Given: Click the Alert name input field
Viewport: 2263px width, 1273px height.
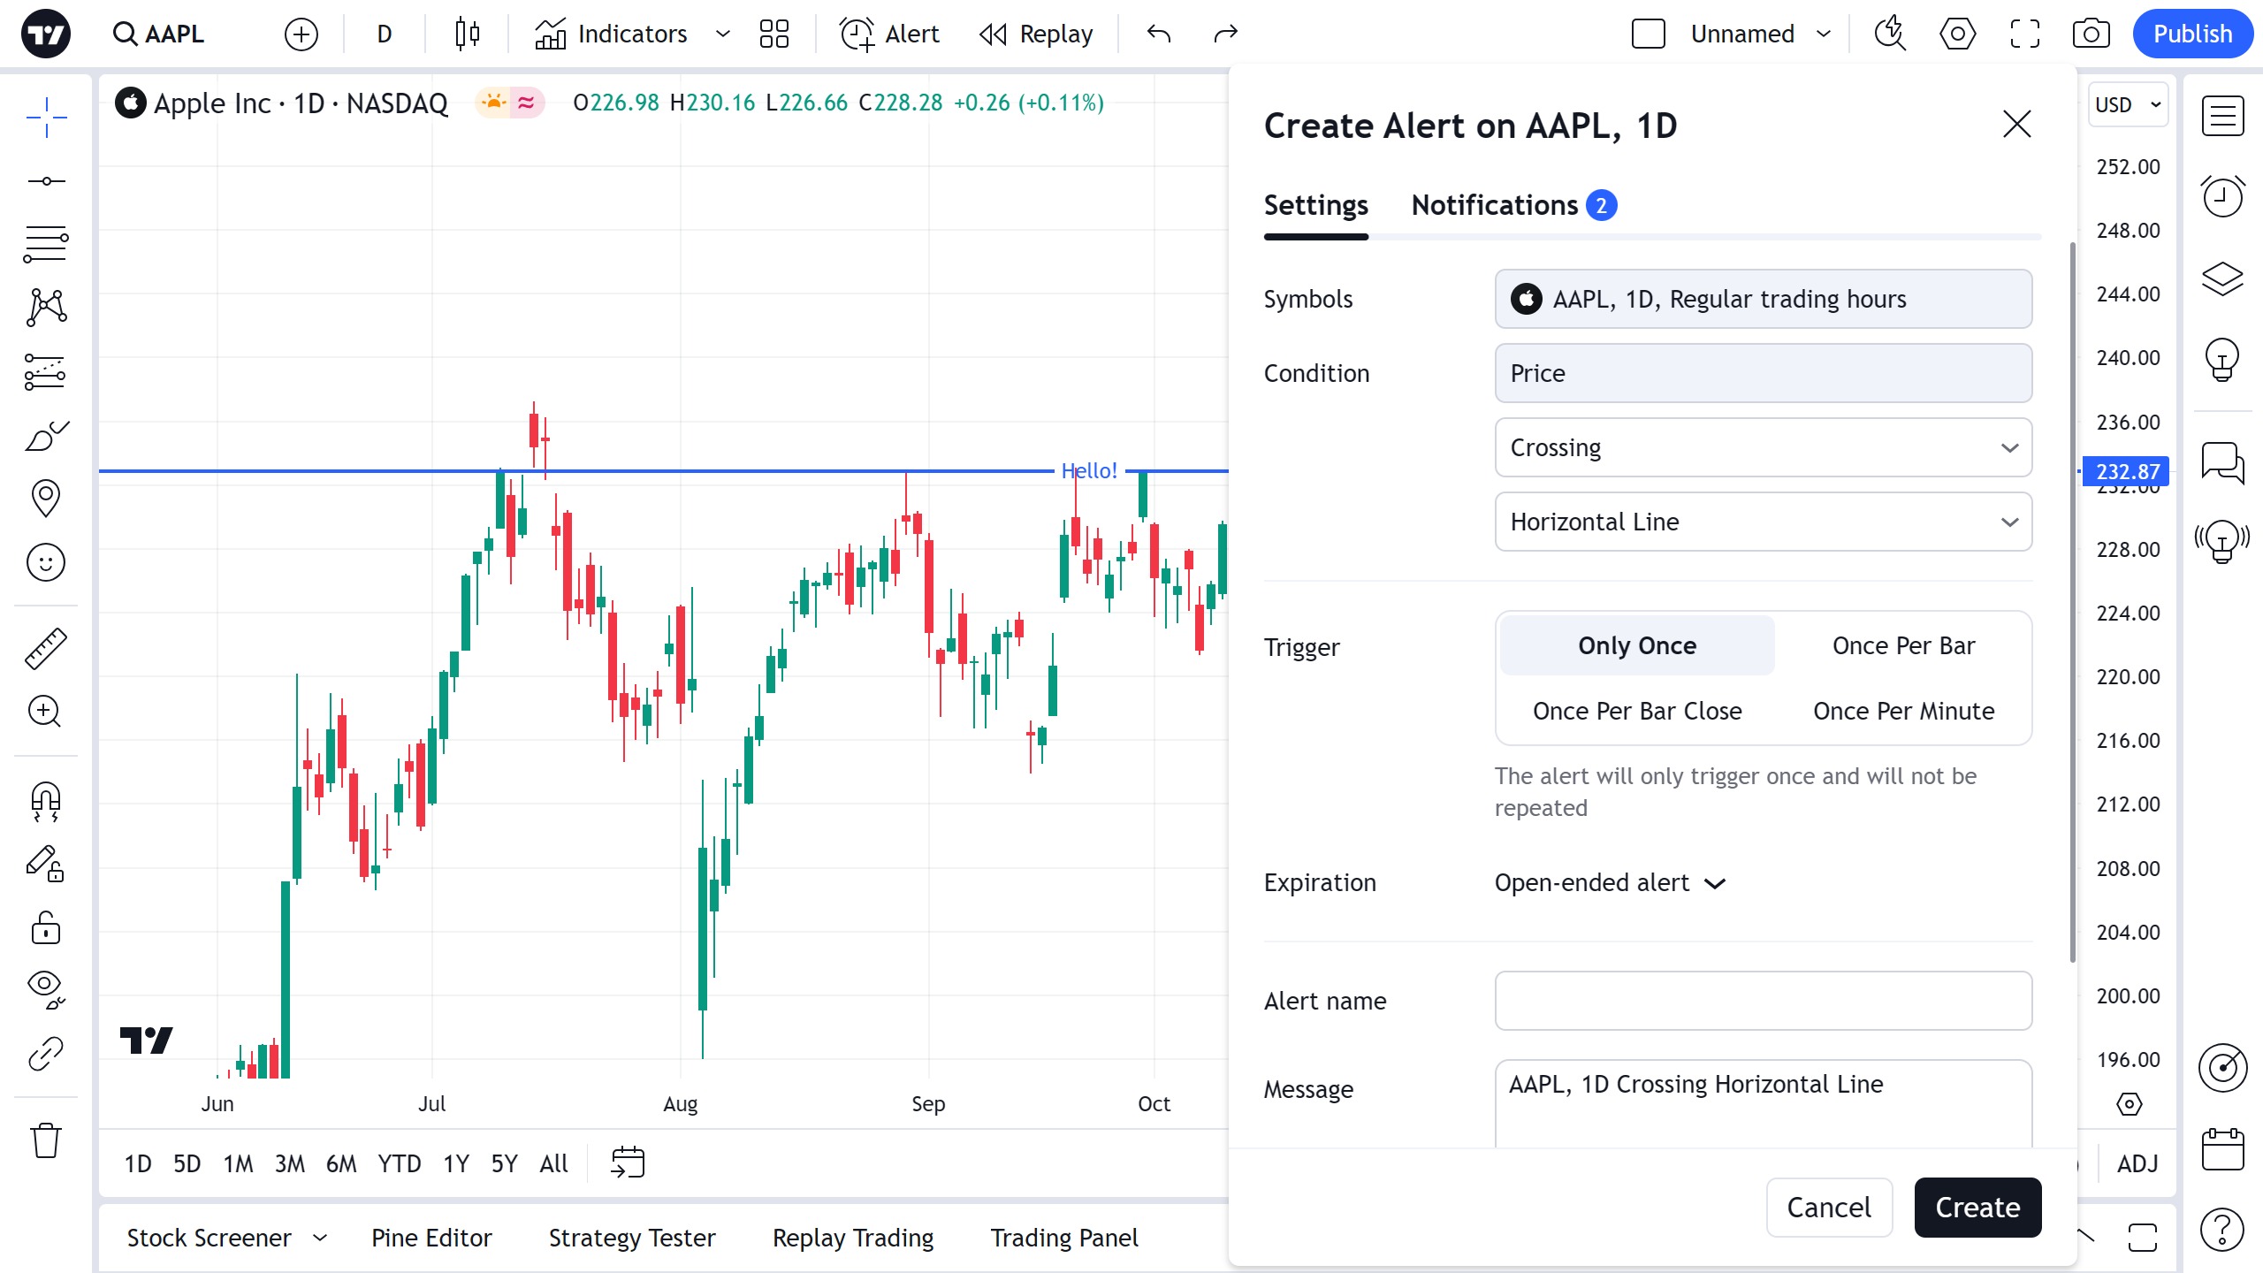Looking at the screenshot, I should pos(1763,1001).
